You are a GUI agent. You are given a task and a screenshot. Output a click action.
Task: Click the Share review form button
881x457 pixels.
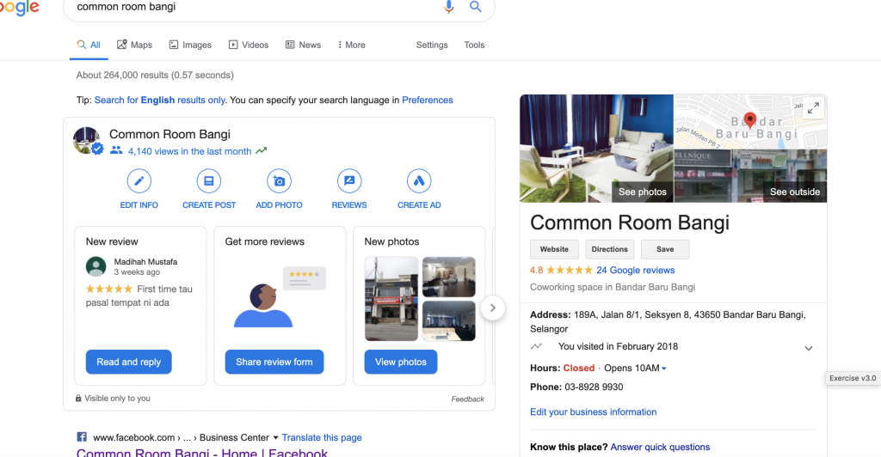click(274, 363)
